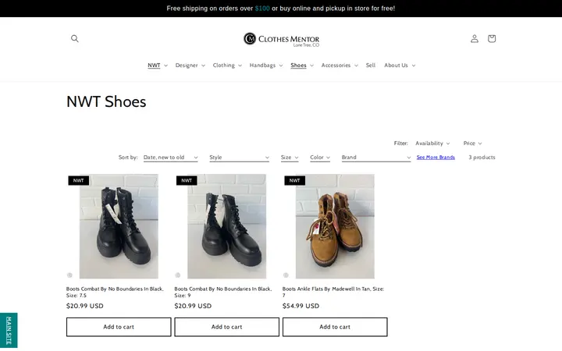Expand the About Us navigation menu

click(400, 66)
